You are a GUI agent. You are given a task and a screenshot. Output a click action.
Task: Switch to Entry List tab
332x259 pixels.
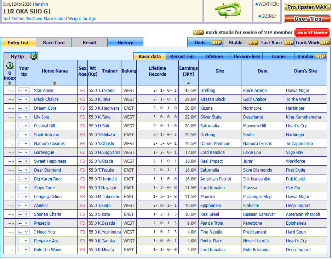18,42
